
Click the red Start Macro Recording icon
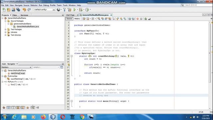137,19
